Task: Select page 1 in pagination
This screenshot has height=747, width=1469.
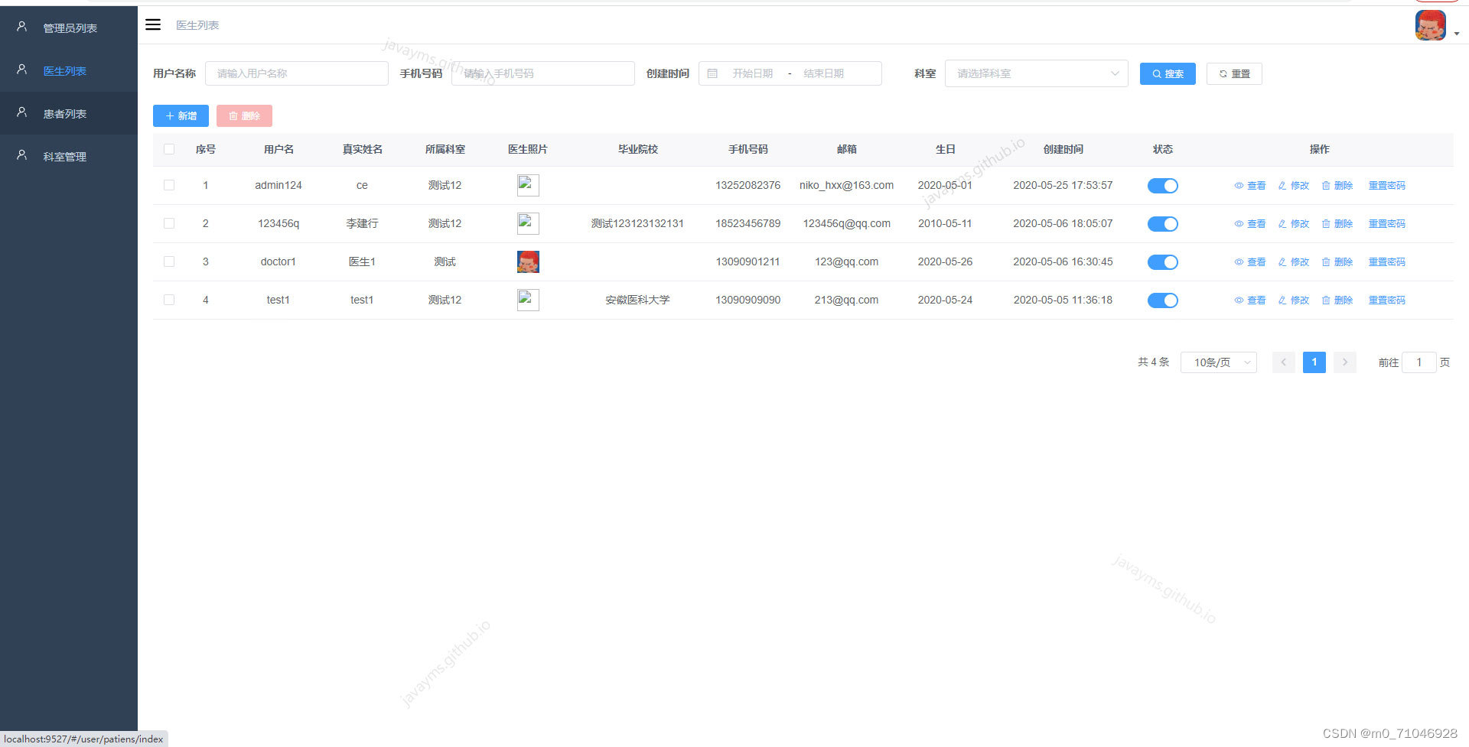Action: tap(1314, 362)
